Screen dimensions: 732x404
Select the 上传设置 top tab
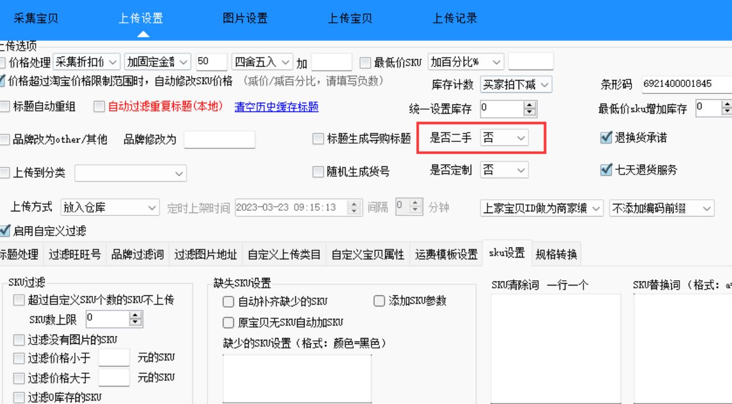(x=141, y=18)
